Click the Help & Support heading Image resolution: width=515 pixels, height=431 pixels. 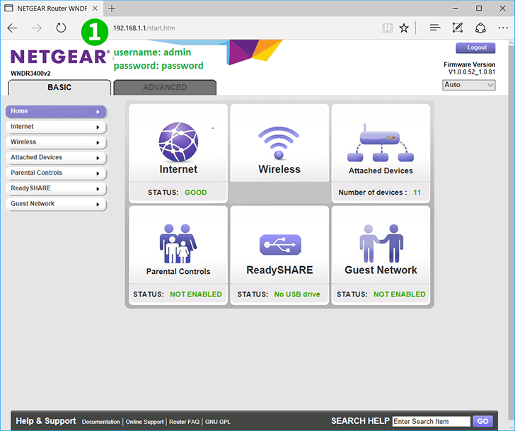46,421
